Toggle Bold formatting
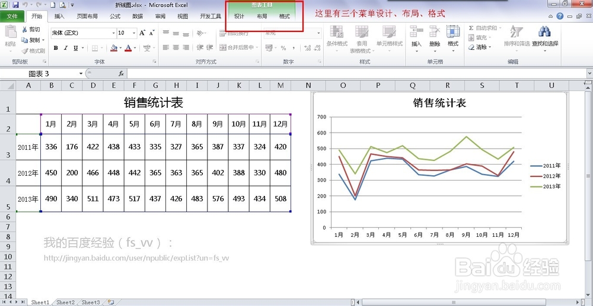The image size is (593, 306). tap(56, 48)
